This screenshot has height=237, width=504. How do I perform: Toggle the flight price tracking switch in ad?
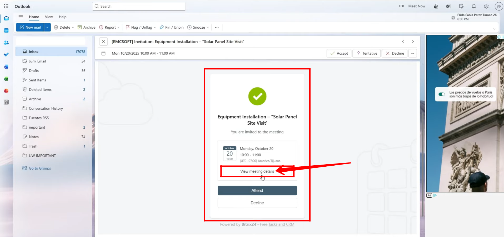coord(442,94)
